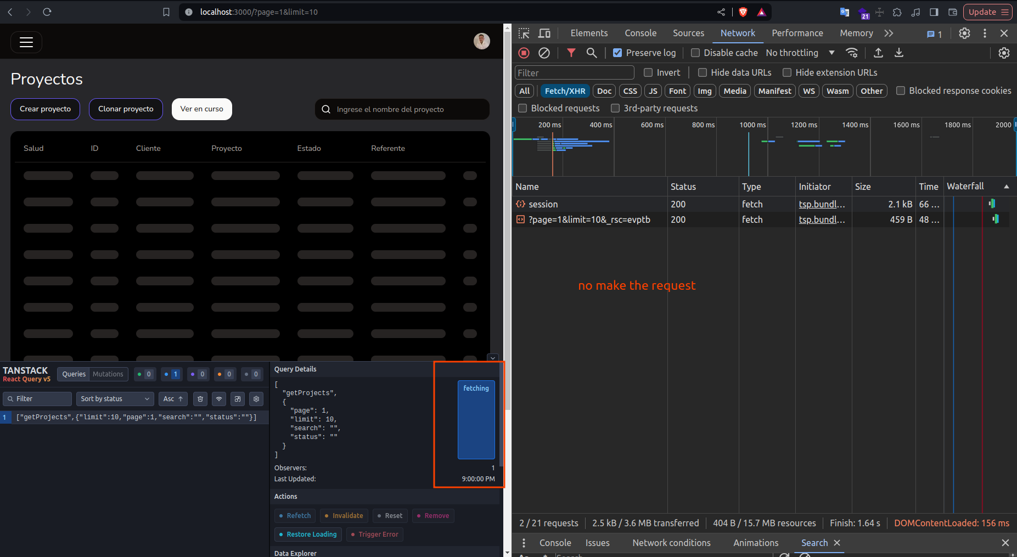The width and height of the screenshot is (1017, 557).
Task: Check Blocked response cookies checkbox
Action: (x=901, y=91)
